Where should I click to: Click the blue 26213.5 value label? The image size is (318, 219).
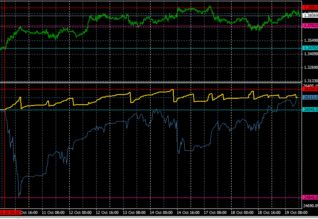click(x=310, y=97)
